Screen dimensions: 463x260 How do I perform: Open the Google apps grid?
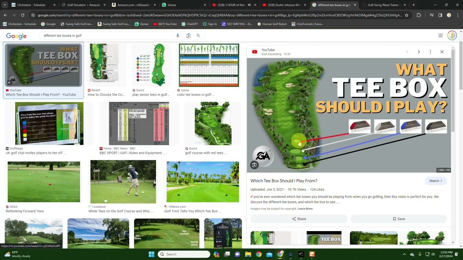pos(440,35)
